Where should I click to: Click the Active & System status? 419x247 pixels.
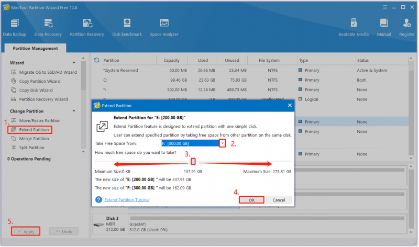tap(372, 70)
